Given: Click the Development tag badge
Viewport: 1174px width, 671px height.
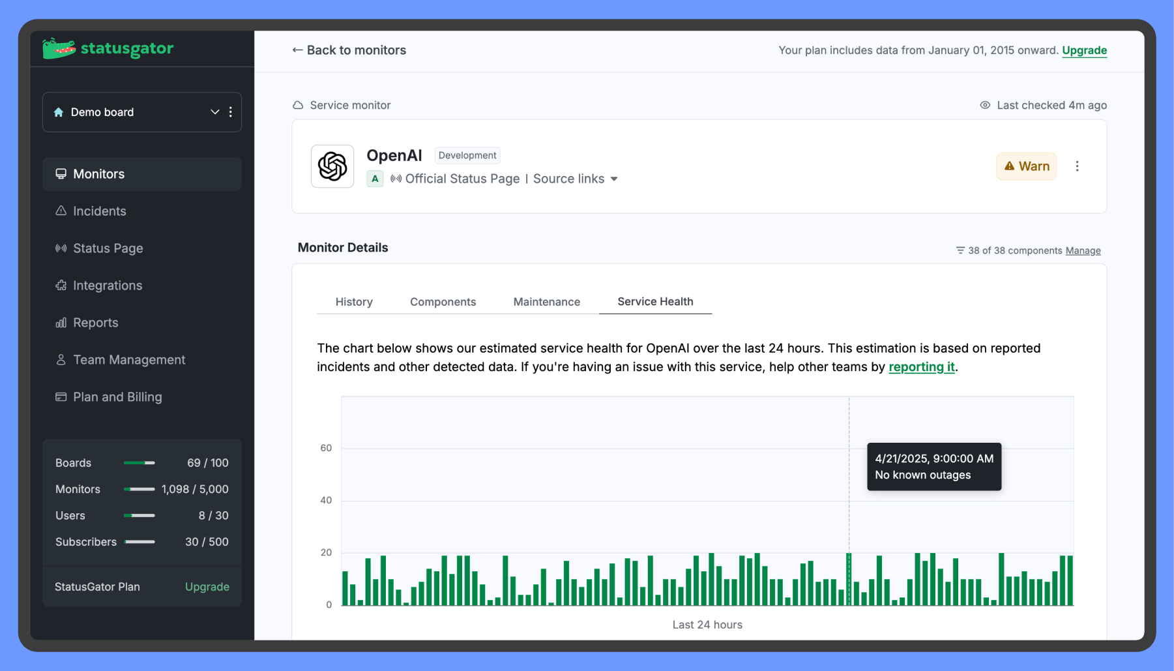Looking at the screenshot, I should point(467,155).
